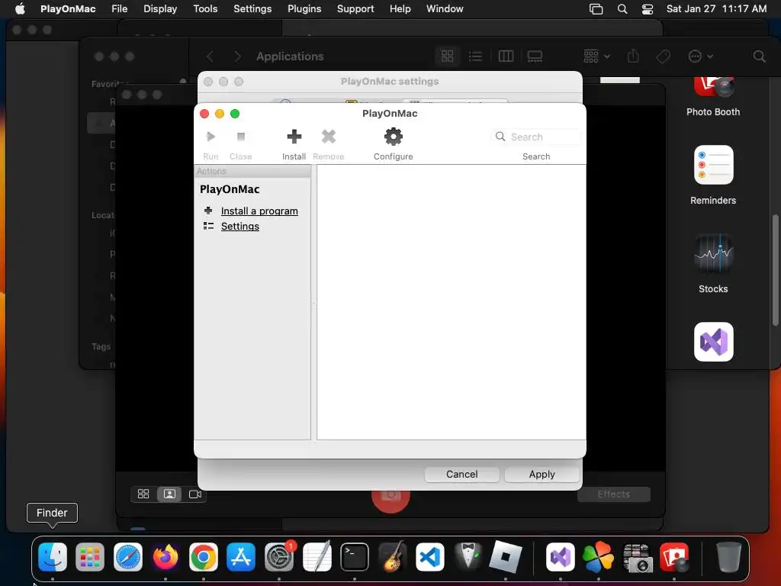
Task: Open the Tools menu
Action: pyautogui.click(x=205, y=8)
